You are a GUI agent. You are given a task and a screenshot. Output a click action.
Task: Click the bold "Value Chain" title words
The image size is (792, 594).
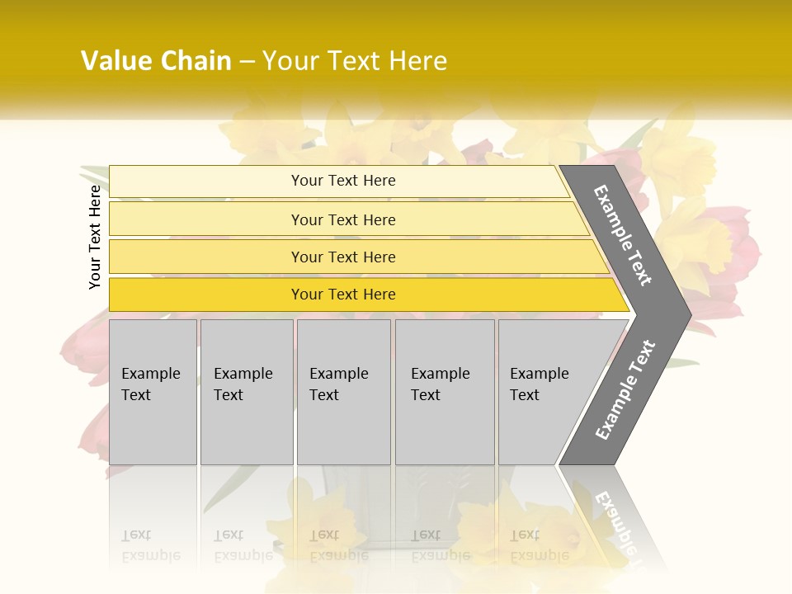[156, 61]
